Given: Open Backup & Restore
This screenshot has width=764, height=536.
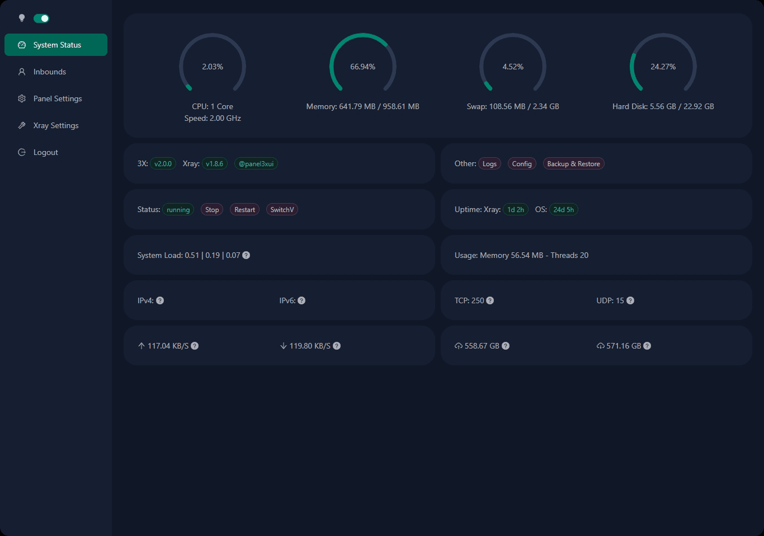Looking at the screenshot, I should tap(573, 164).
